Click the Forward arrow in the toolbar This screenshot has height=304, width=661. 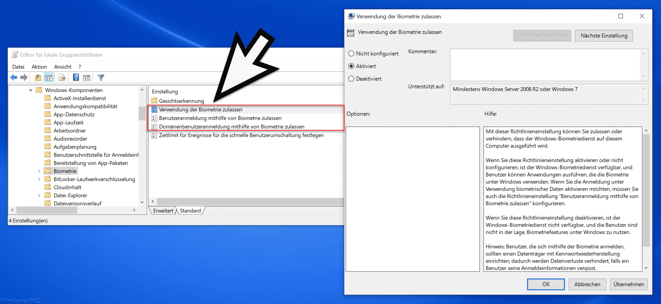[x=24, y=78]
